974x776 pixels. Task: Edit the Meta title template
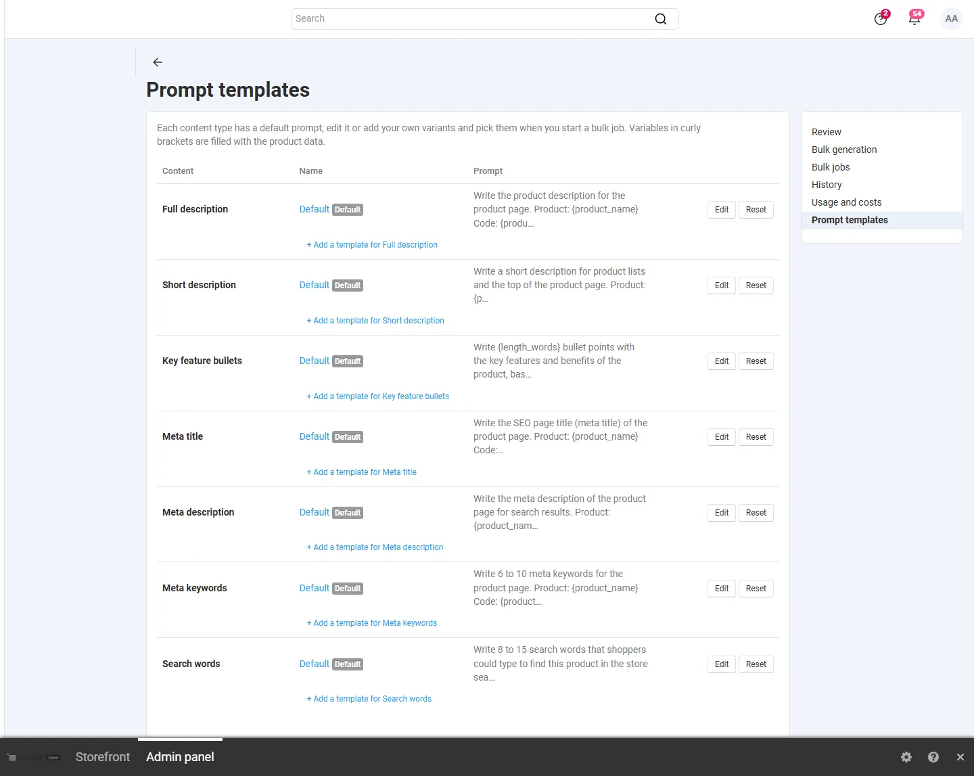pyautogui.click(x=722, y=437)
